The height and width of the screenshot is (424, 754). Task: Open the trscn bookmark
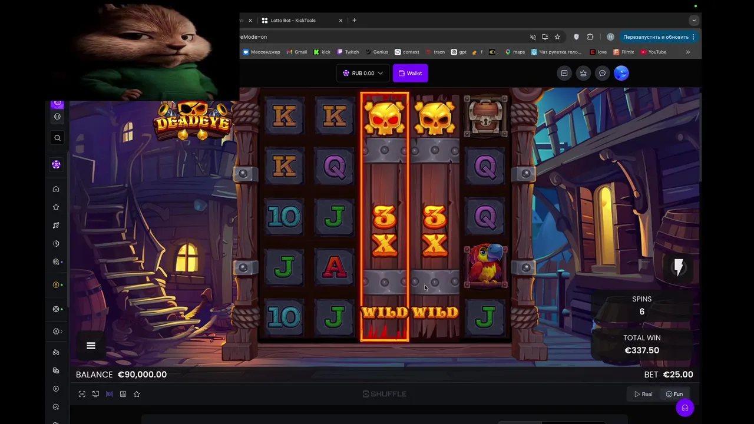(435, 52)
